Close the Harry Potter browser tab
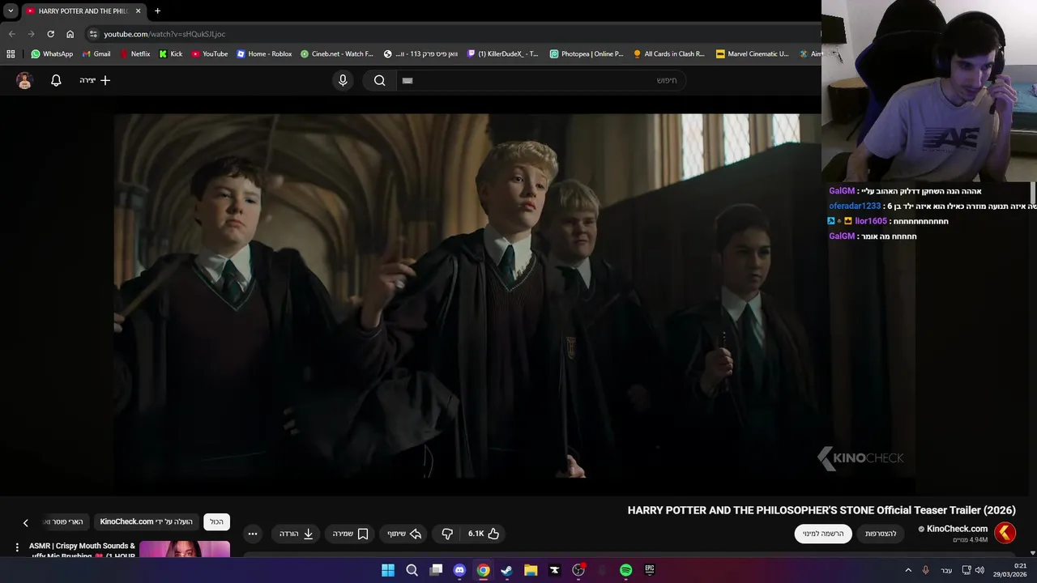This screenshot has width=1037, height=583. (138, 11)
